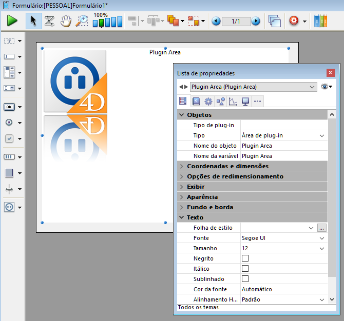The height and width of the screenshot is (321, 344).
Task: Open the library books icon
Action: 320,21
